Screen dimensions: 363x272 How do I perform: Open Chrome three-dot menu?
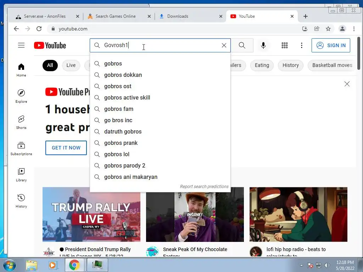coord(354,29)
